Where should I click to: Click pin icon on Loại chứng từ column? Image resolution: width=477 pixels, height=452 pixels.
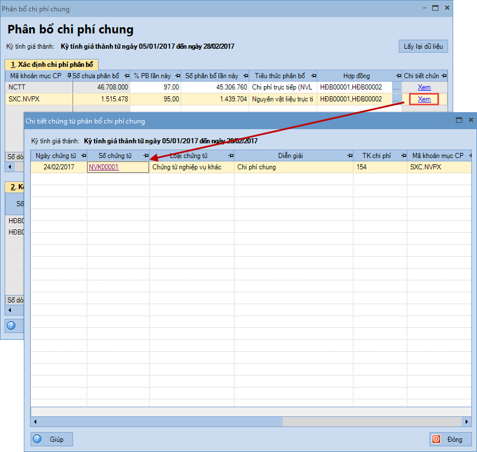(x=231, y=156)
